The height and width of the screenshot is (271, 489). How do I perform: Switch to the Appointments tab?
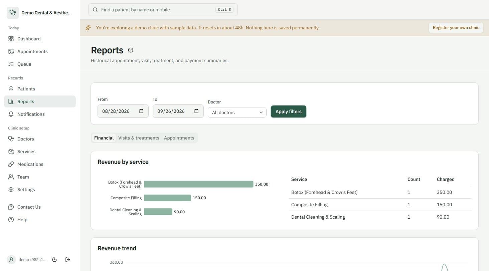coord(179,138)
